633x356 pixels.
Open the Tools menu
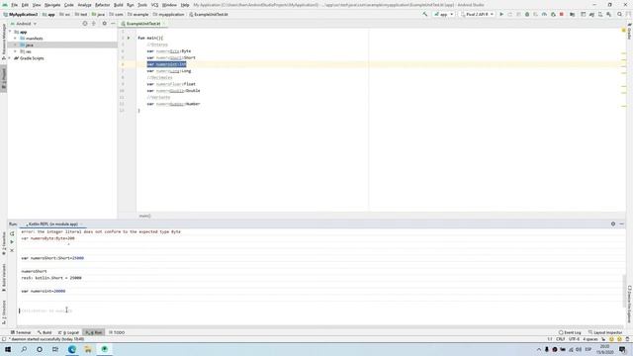[x=142, y=5]
